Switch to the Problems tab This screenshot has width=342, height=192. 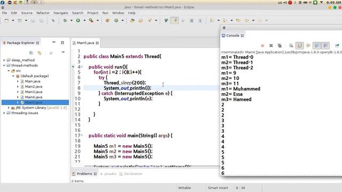pos(84,174)
